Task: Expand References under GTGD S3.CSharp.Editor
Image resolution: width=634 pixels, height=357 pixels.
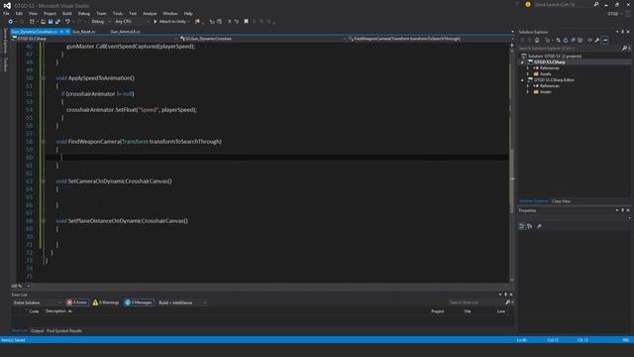Action: coord(528,86)
